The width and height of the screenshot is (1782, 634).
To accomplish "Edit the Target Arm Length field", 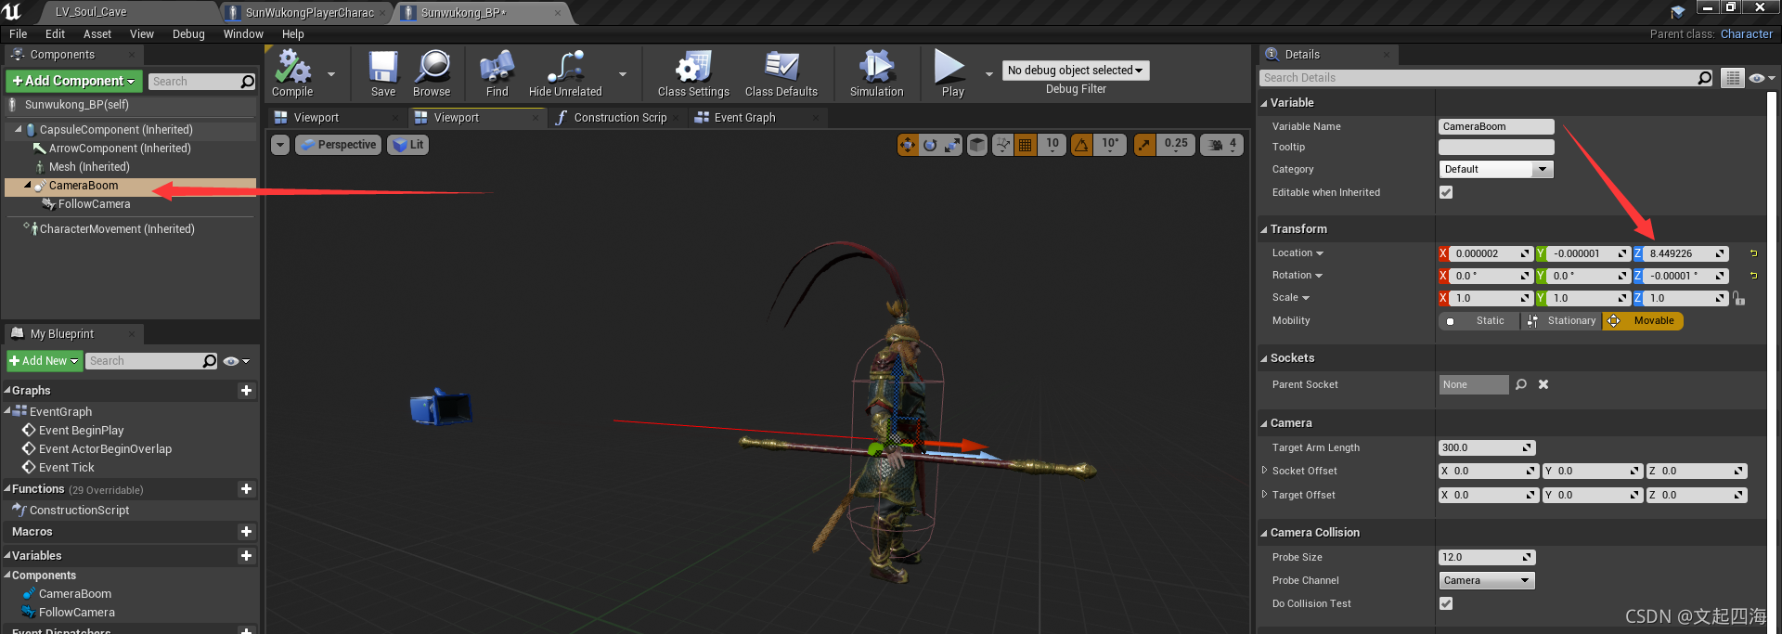I will [1487, 447].
